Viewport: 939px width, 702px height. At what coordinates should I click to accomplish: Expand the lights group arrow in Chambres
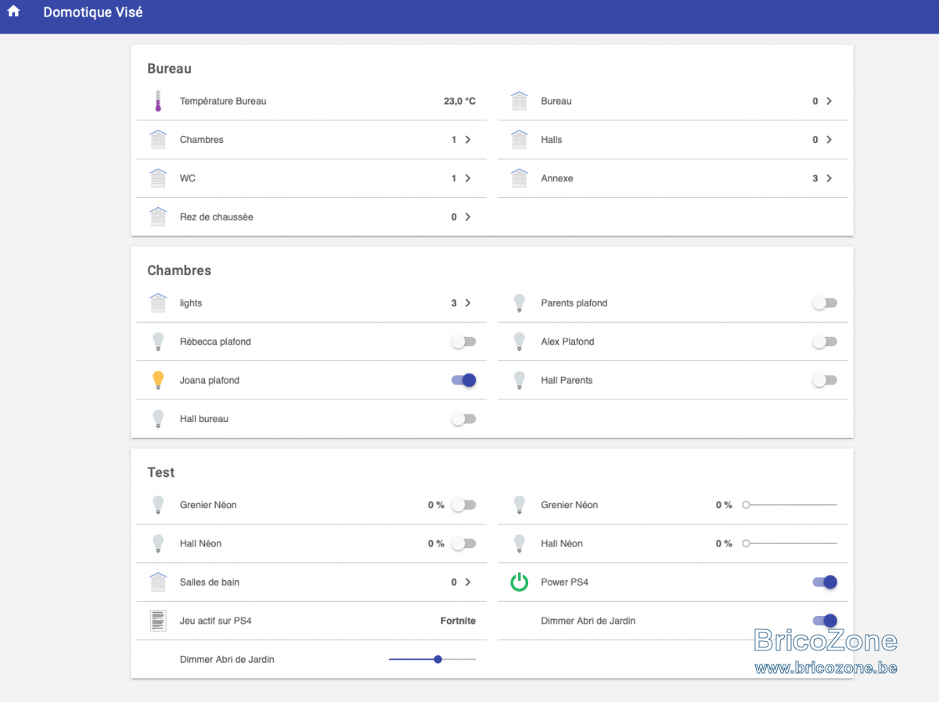(468, 303)
